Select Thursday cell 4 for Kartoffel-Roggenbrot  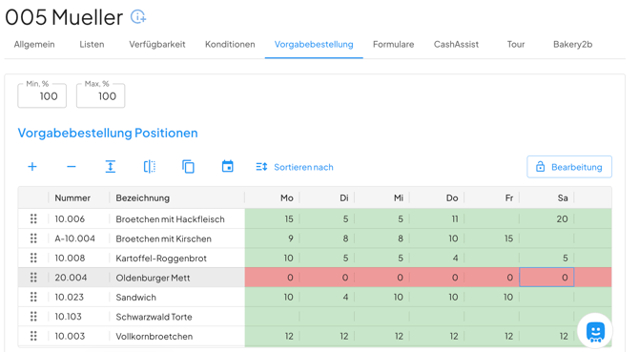point(437,258)
